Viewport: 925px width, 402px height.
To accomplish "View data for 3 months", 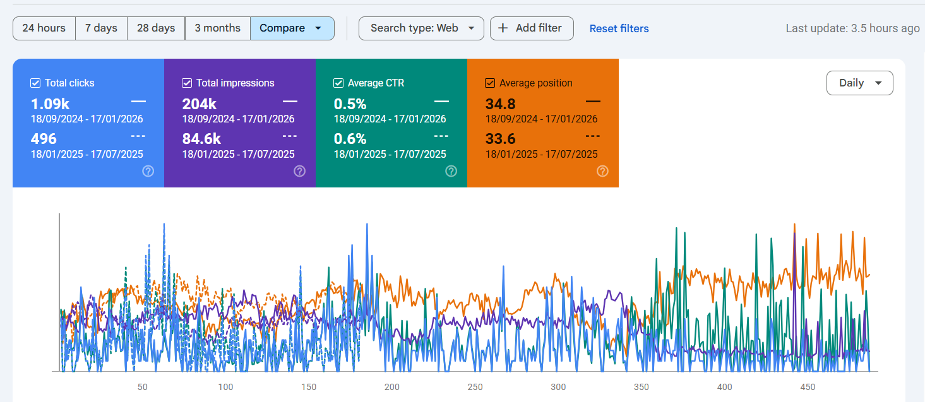I will click(217, 28).
